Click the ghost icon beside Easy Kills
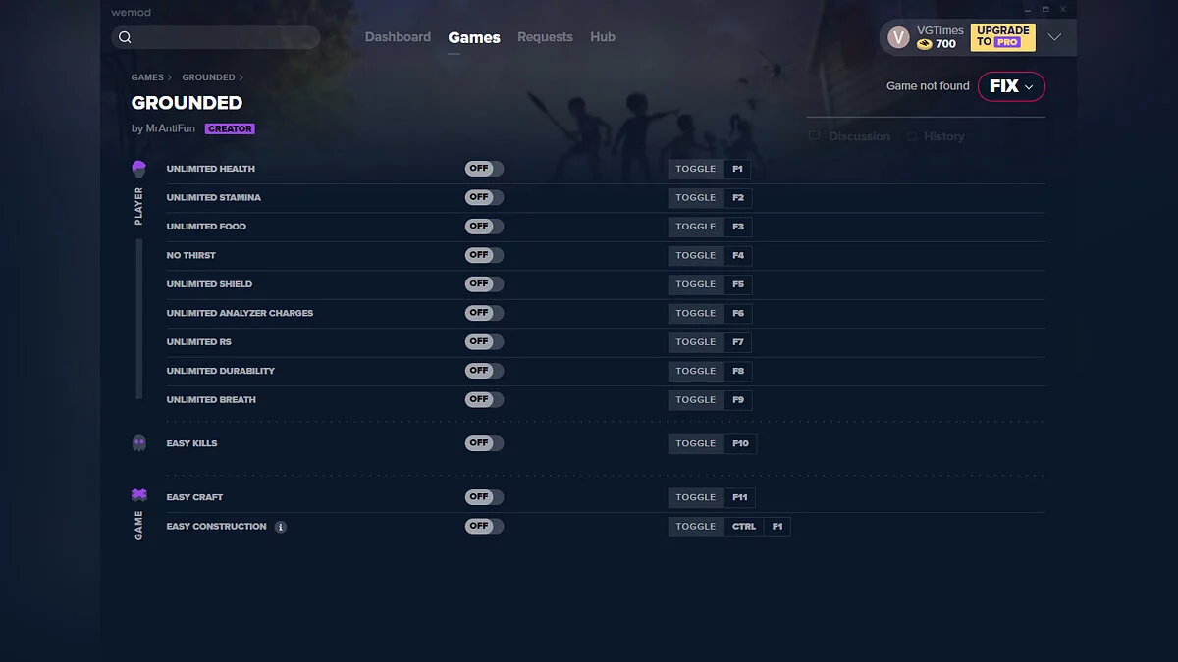The height and width of the screenshot is (662, 1178). [138, 443]
